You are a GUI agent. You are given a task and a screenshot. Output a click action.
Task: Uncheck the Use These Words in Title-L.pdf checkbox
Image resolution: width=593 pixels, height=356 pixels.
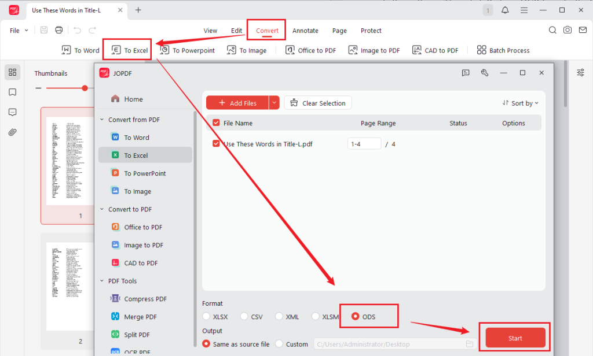(x=217, y=143)
